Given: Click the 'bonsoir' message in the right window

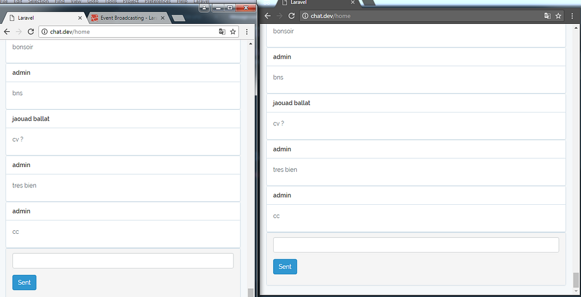Looking at the screenshot, I should [x=284, y=31].
